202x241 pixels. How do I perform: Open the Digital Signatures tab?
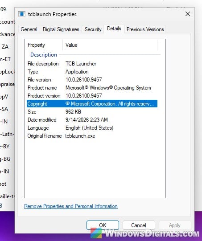point(61,29)
